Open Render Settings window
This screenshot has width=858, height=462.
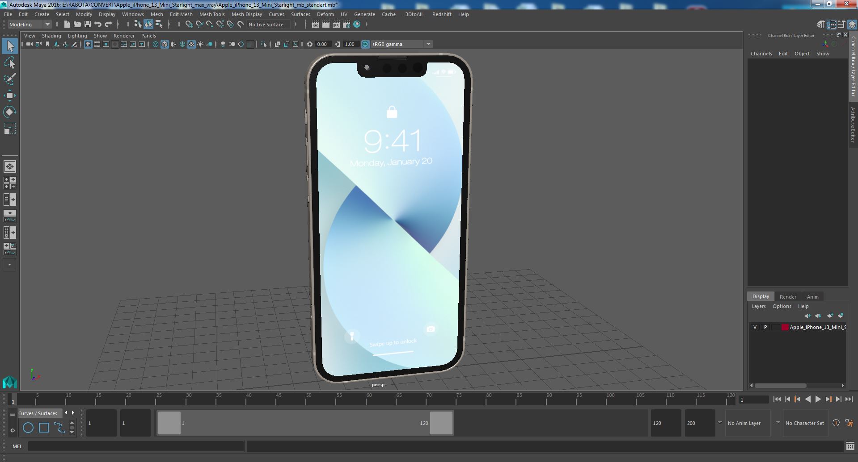coord(347,25)
